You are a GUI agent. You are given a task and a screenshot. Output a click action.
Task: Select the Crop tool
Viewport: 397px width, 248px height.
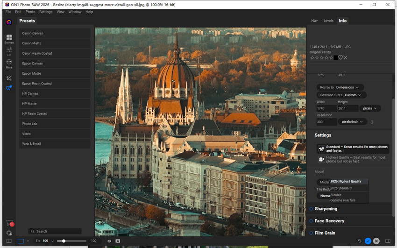[9, 78]
